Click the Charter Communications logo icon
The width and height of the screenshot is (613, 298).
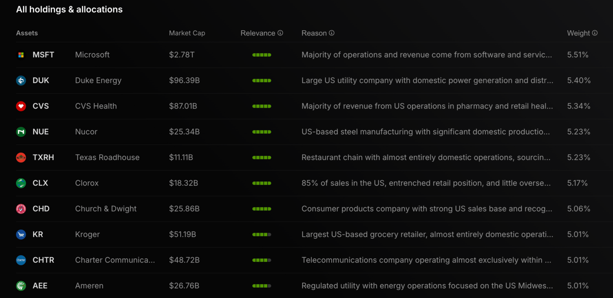tap(21, 260)
